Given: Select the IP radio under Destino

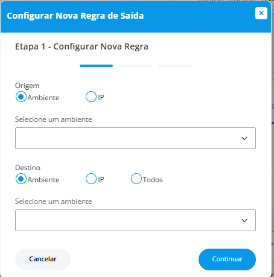Looking at the screenshot, I should [x=91, y=179].
